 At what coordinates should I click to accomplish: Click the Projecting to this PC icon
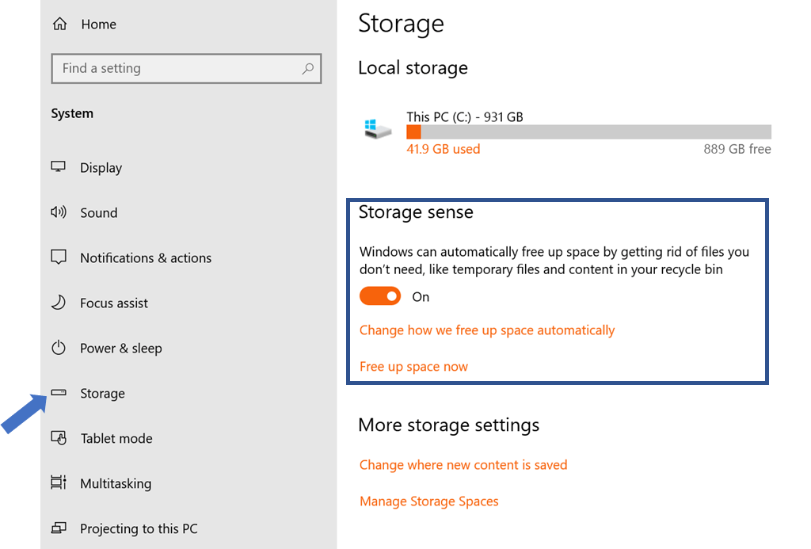59,528
